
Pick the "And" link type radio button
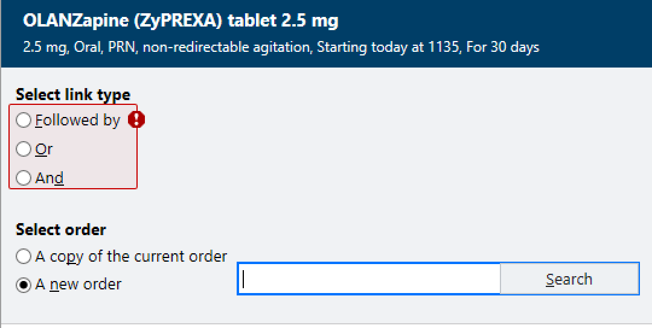coord(24,178)
